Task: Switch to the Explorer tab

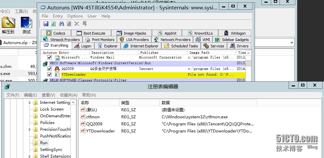Action: click(108, 46)
